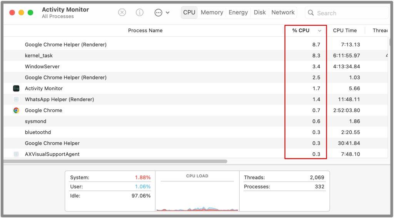
Task: Select the sysmond process row
Action: point(195,121)
